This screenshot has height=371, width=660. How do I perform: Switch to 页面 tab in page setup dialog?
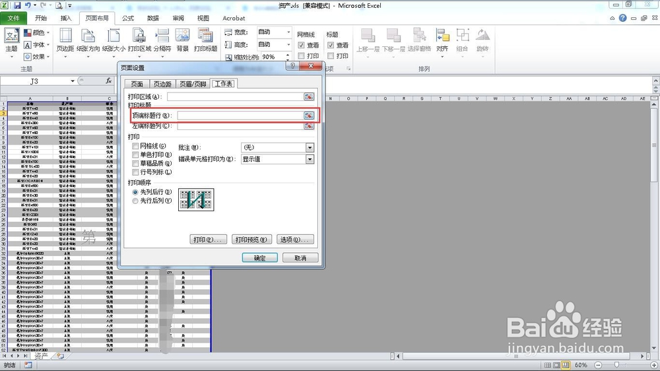tap(137, 84)
